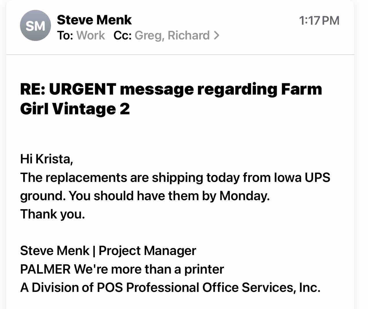Click the word Monday in the message
The height and width of the screenshot is (309, 368).
point(243,196)
